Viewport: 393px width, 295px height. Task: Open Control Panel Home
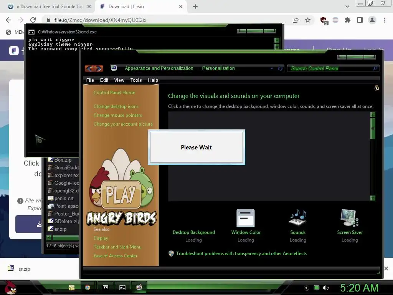click(x=114, y=93)
